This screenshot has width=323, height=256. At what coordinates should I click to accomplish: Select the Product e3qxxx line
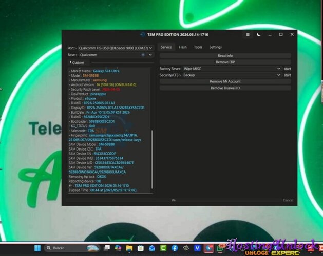point(82,98)
